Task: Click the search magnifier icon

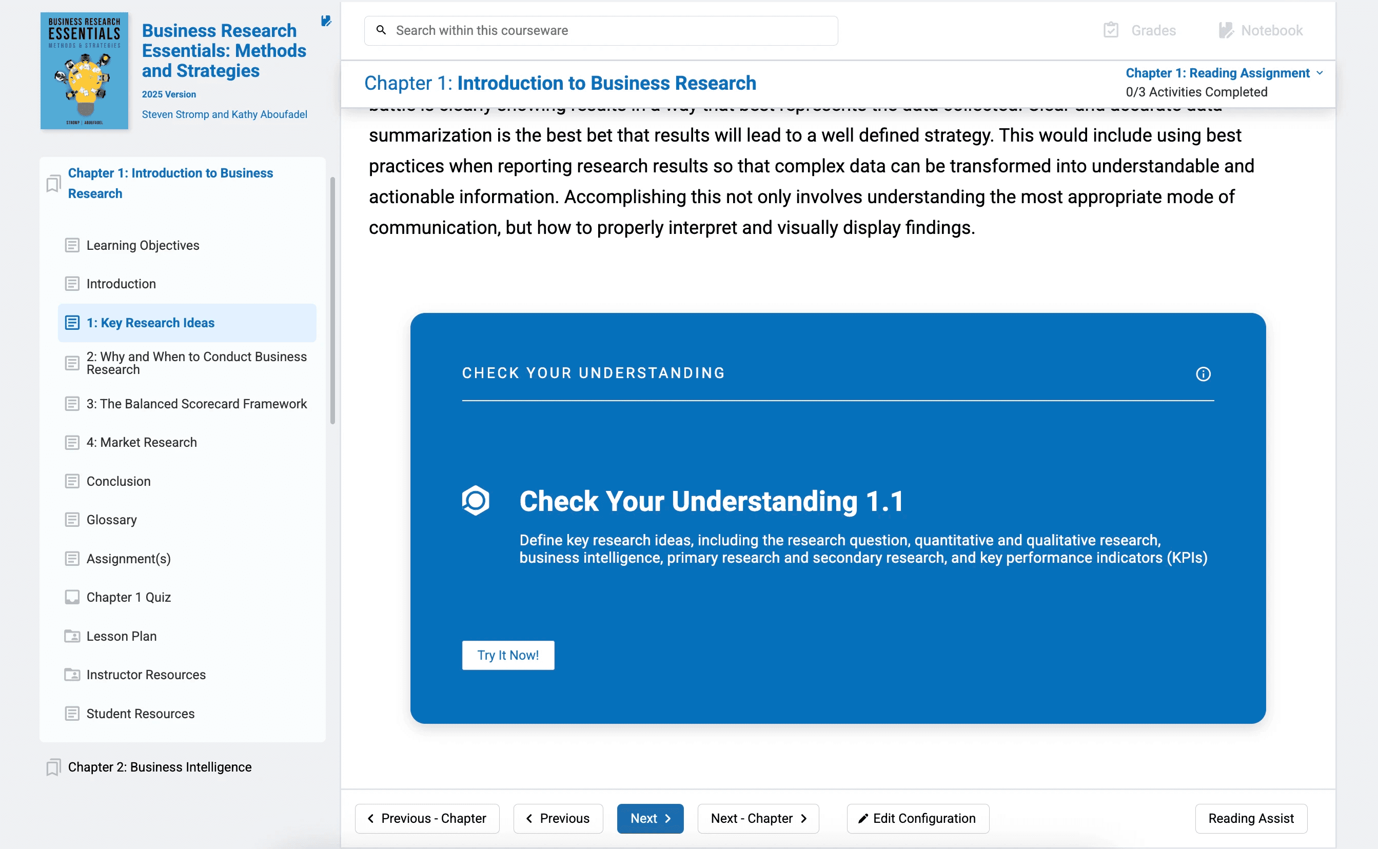Action: click(381, 30)
